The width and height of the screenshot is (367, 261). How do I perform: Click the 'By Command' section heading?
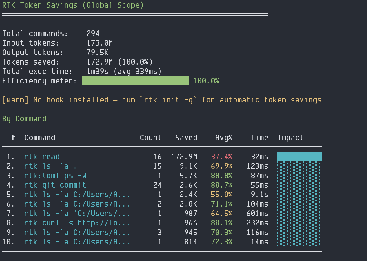pyautogui.click(x=24, y=119)
